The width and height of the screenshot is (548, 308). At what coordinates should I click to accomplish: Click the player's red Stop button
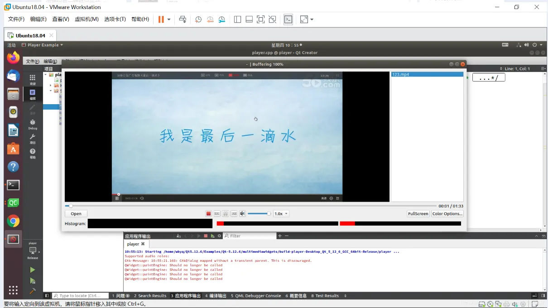pos(209,214)
